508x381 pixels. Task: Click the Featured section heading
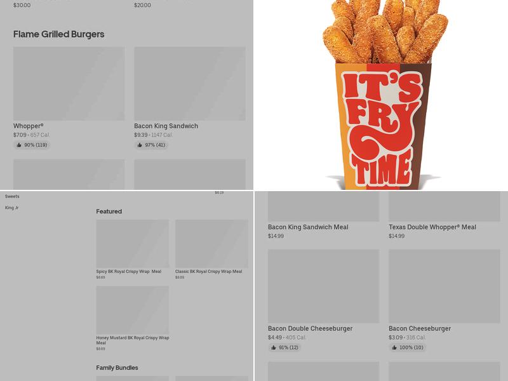[x=109, y=211]
